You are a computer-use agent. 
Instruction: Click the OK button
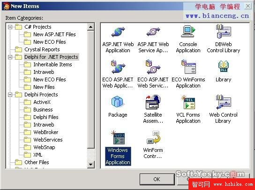(157, 179)
